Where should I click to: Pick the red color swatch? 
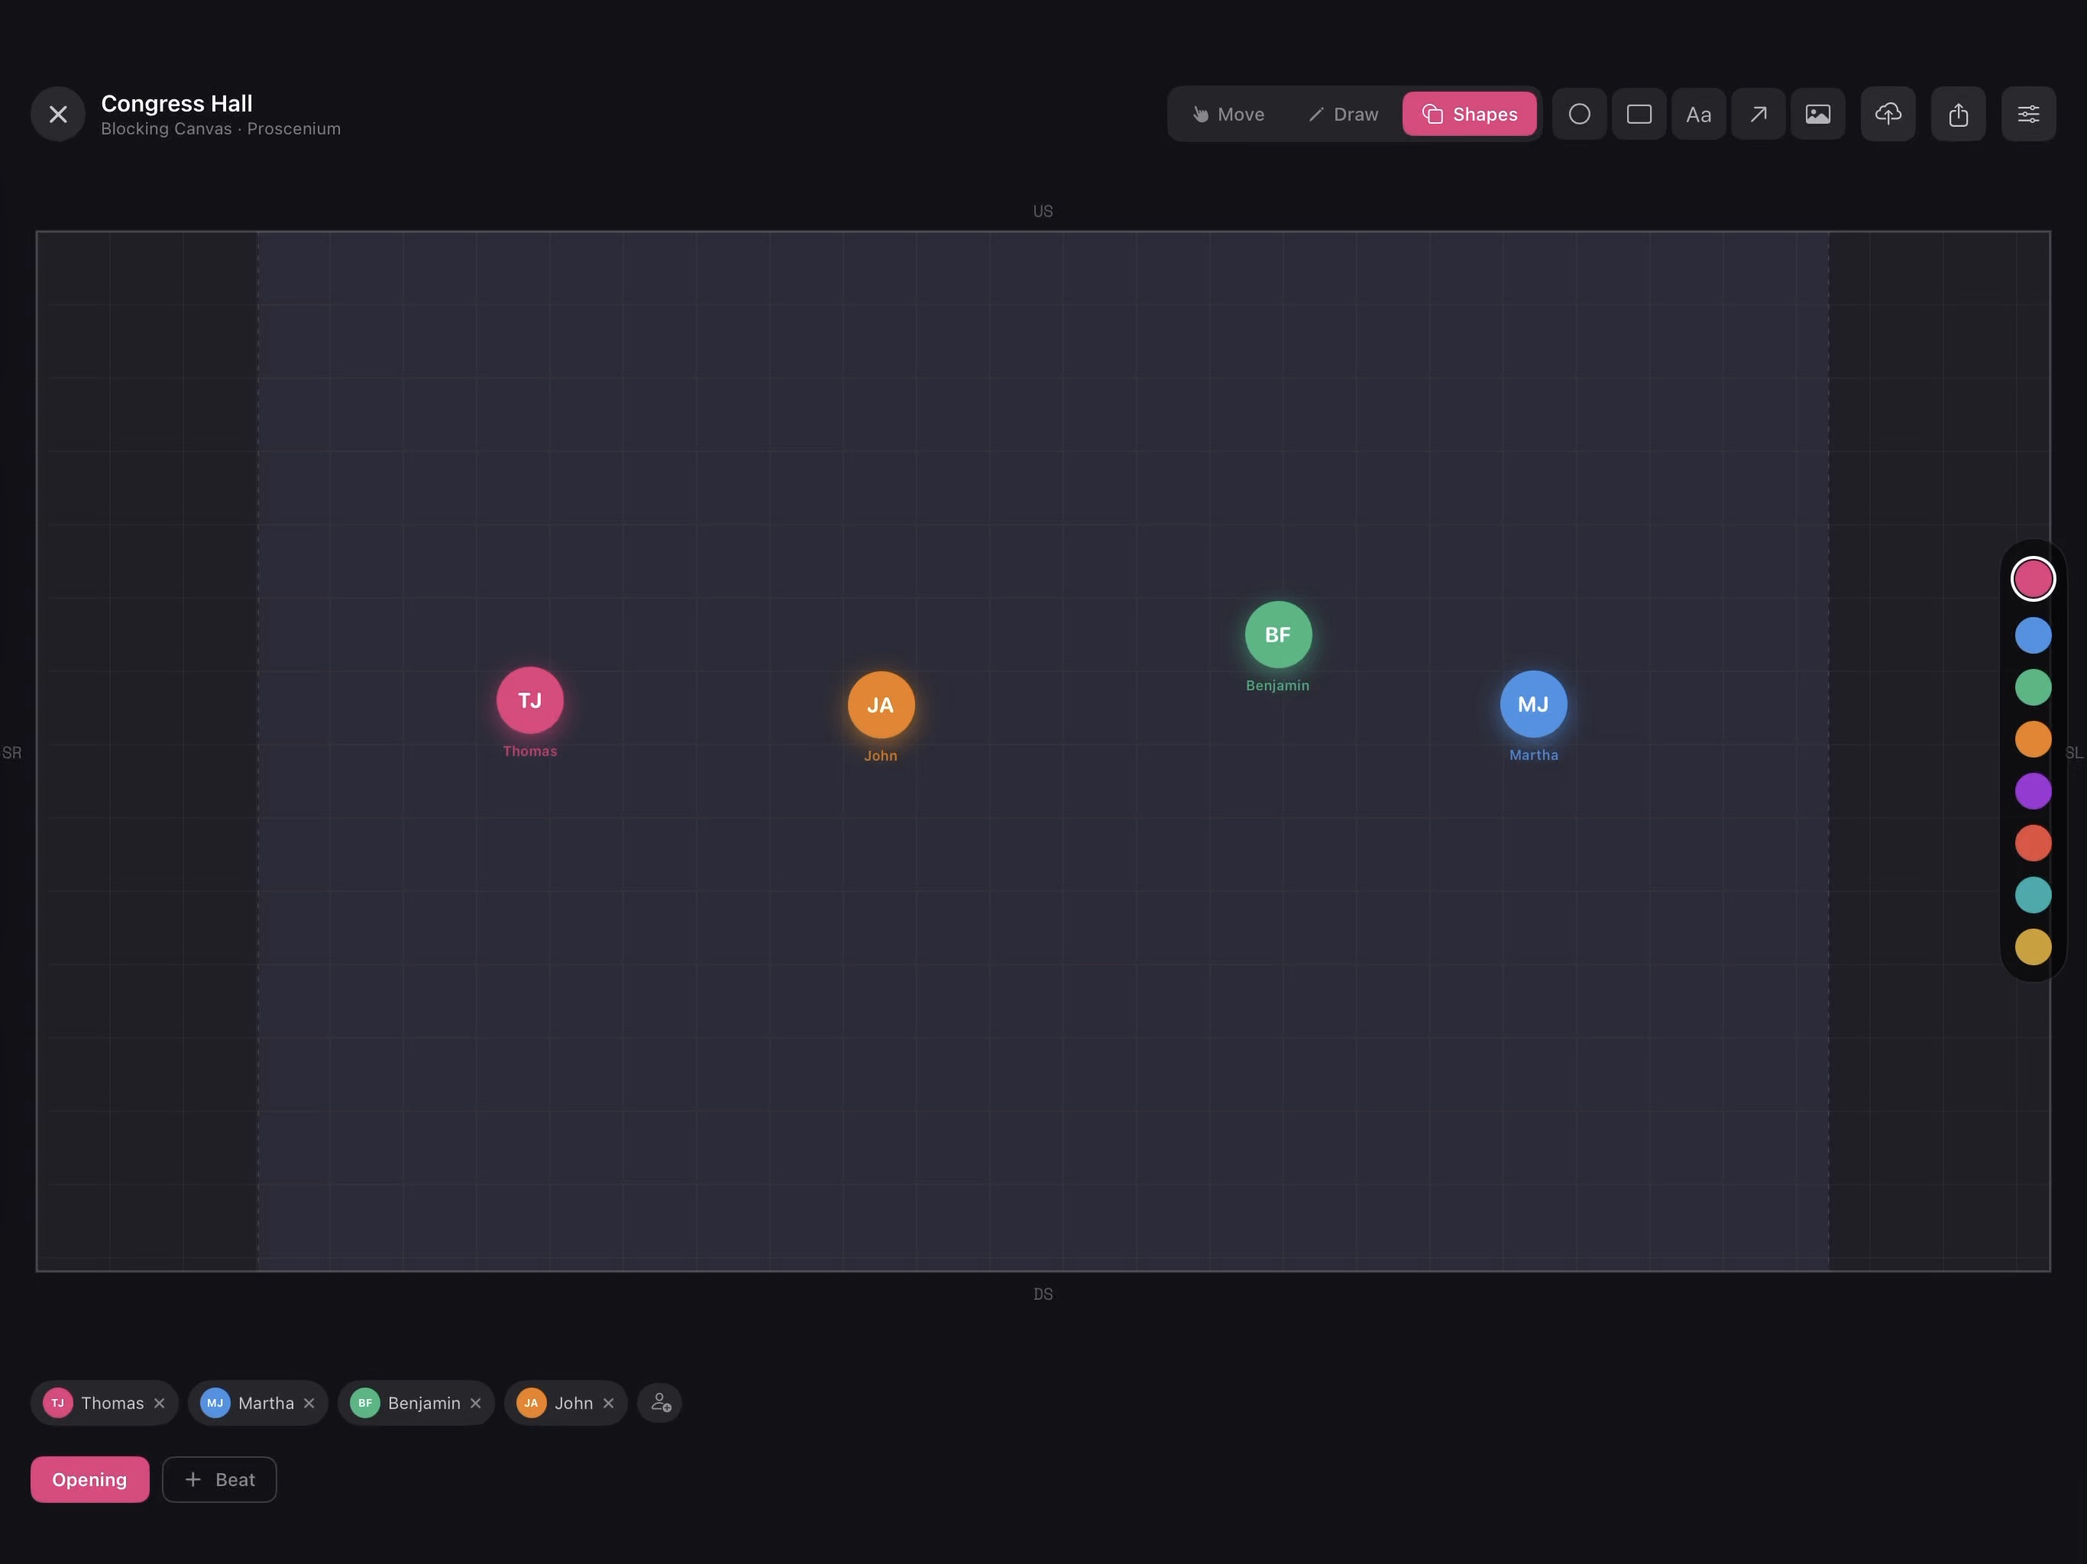(x=2034, y=842)
